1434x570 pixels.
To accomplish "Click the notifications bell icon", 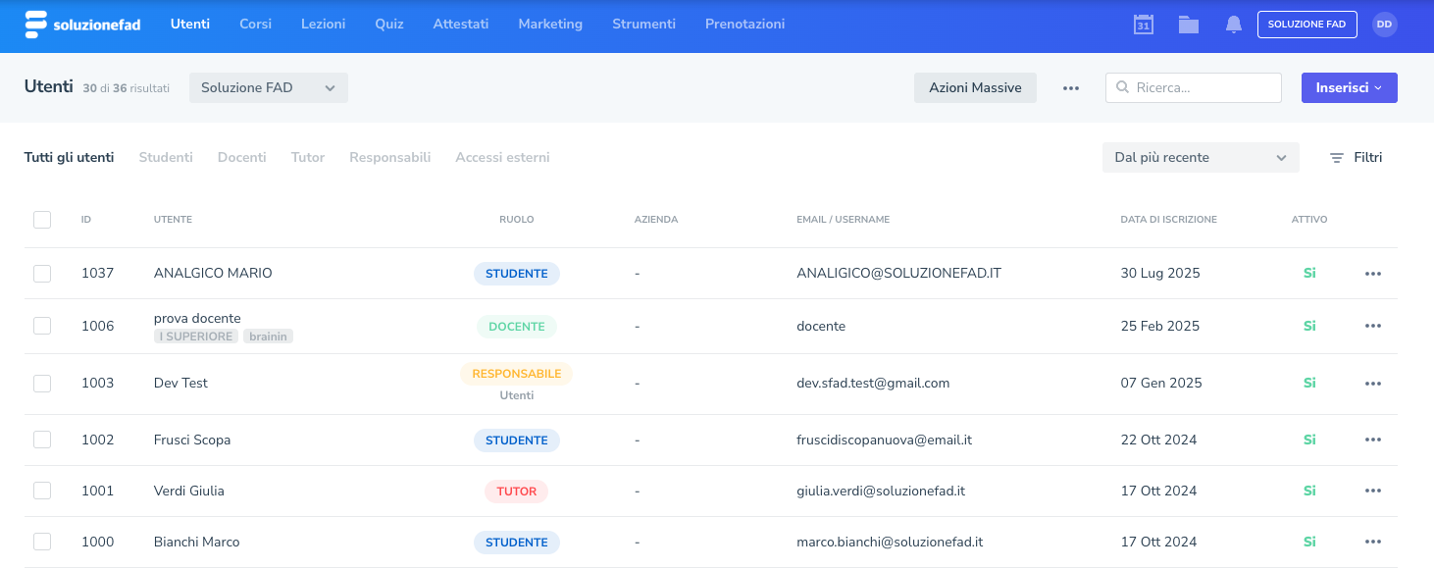I will (x=1234, y=25).
